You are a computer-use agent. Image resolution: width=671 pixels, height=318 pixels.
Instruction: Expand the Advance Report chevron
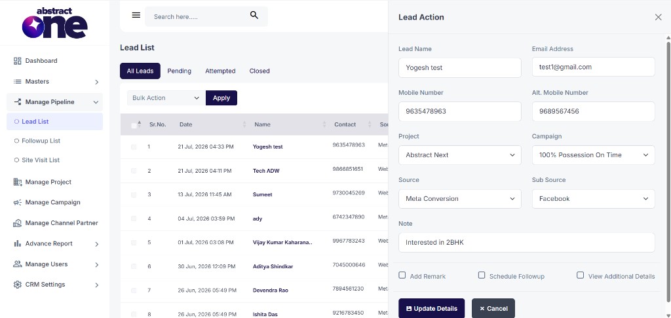coord(97,244)
